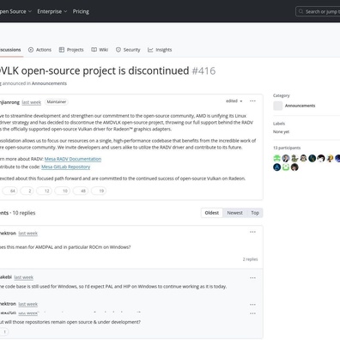
Task: Click last week timestamp on hektron's first comment
Action: [28, 234]
